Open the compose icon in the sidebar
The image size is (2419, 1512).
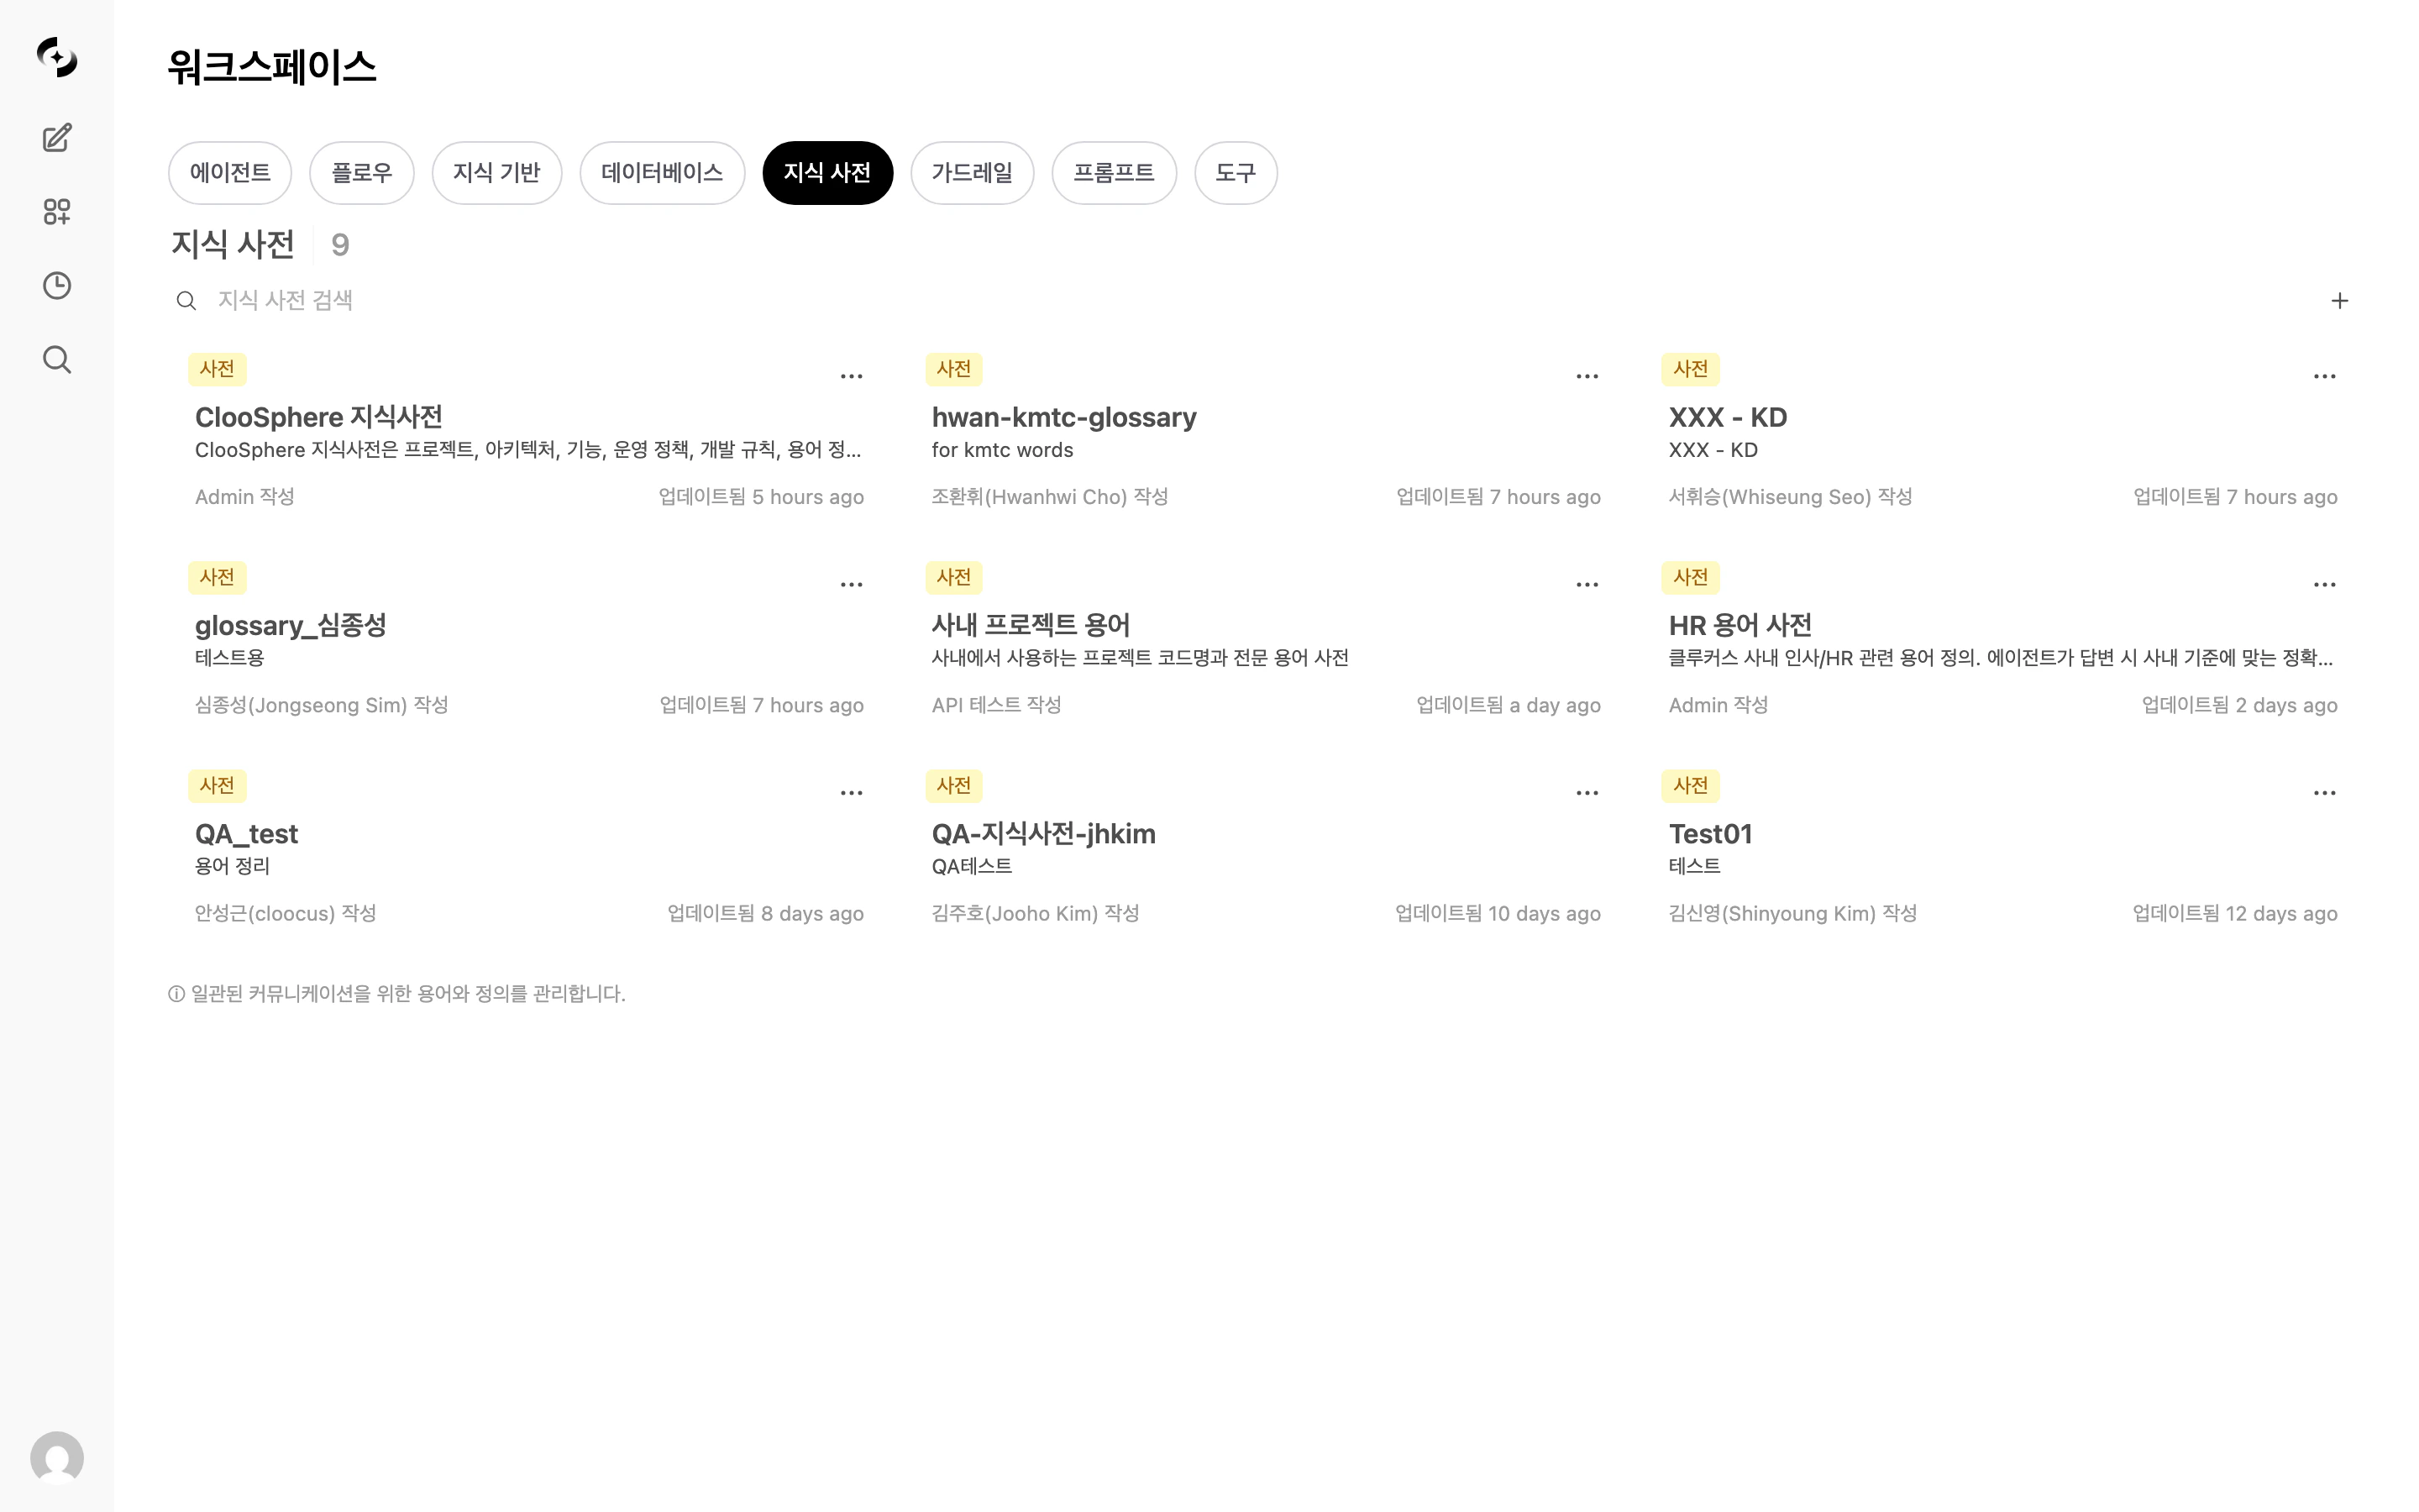[x=56, y=137]
